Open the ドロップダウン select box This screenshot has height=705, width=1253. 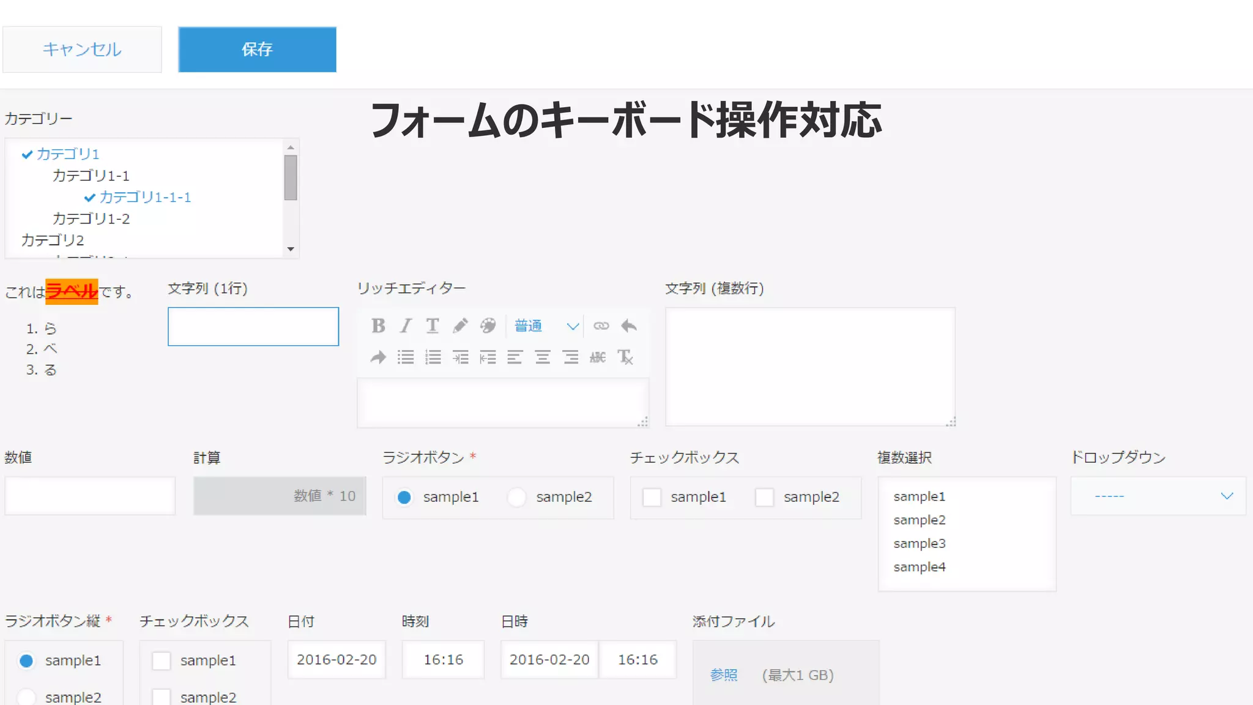(x=1158, y=496)
